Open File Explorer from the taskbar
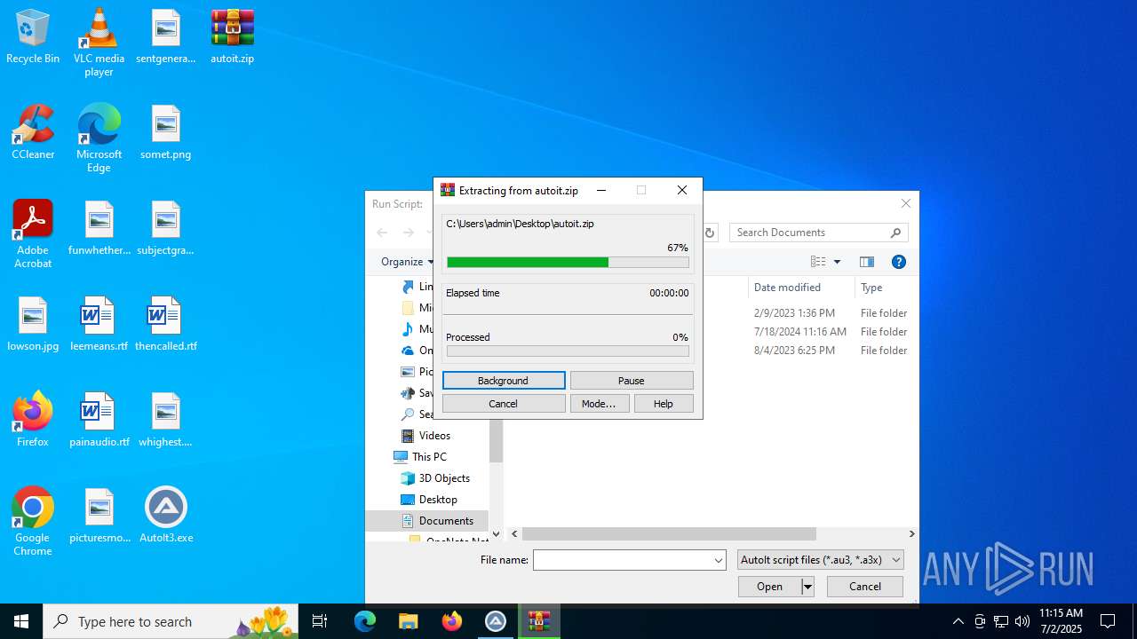 409,621
